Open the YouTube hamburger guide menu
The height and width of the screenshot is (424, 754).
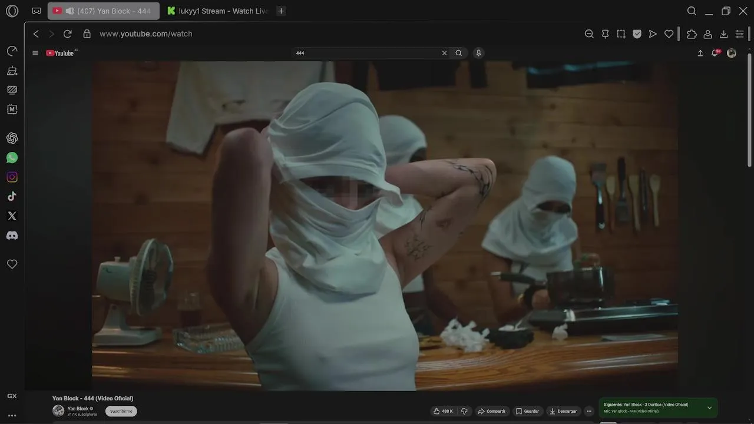[x=35, y=53]
